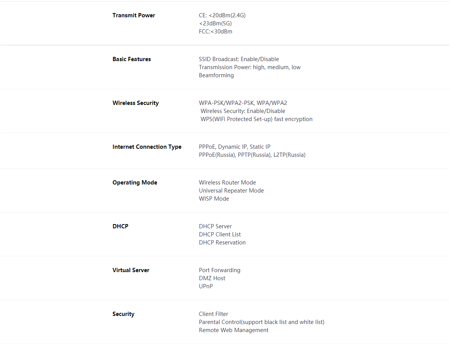The height and width of the screenshot is (344, 450).
Task: Click the DHCP Reservation text
Action: coord(222,243)
